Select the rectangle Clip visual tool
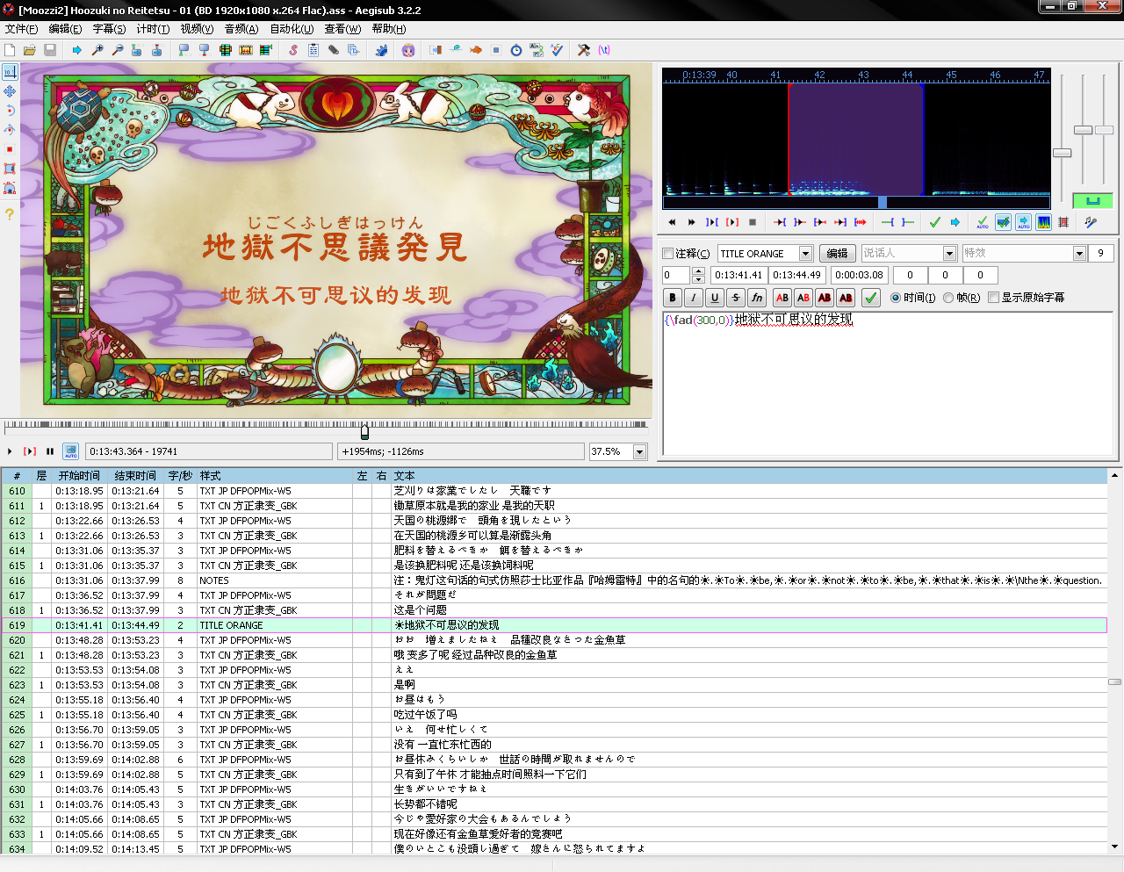This screenshot has height=872, width=1124. [10, 169]
